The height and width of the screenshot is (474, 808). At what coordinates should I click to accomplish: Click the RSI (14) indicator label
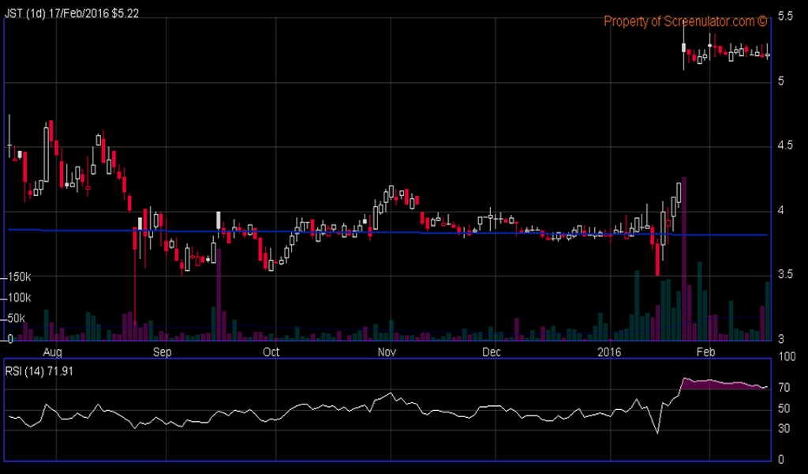[24, 368]
